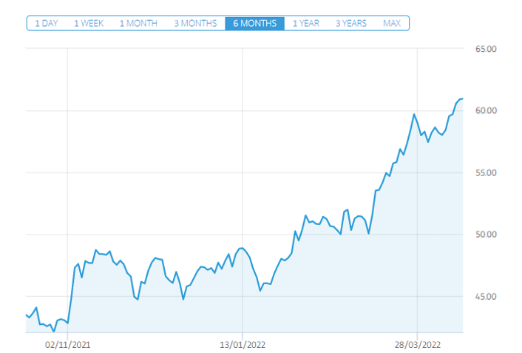Click the 60.00 price axis label
This screenshot has width=522, height=353.
(486, 111)
